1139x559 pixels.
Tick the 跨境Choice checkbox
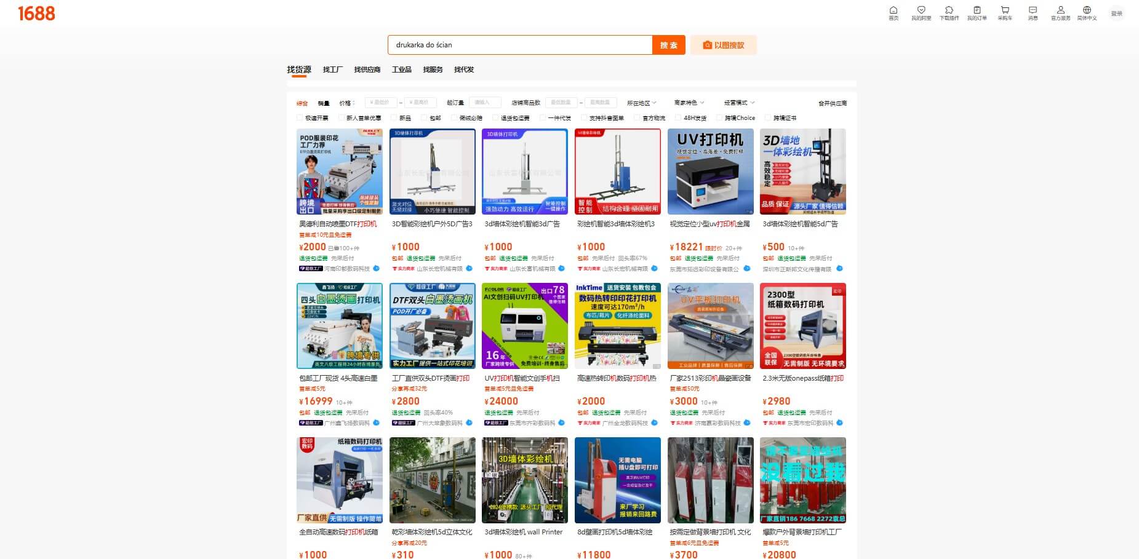(720, 118)
